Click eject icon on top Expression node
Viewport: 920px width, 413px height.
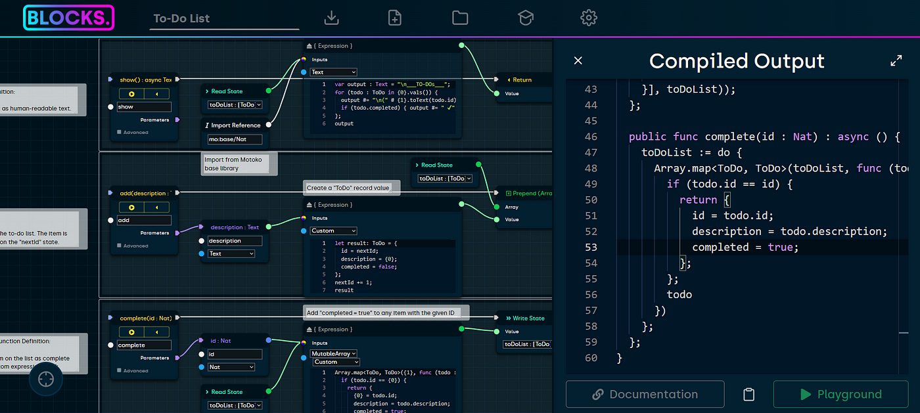[x=310, y=46]
